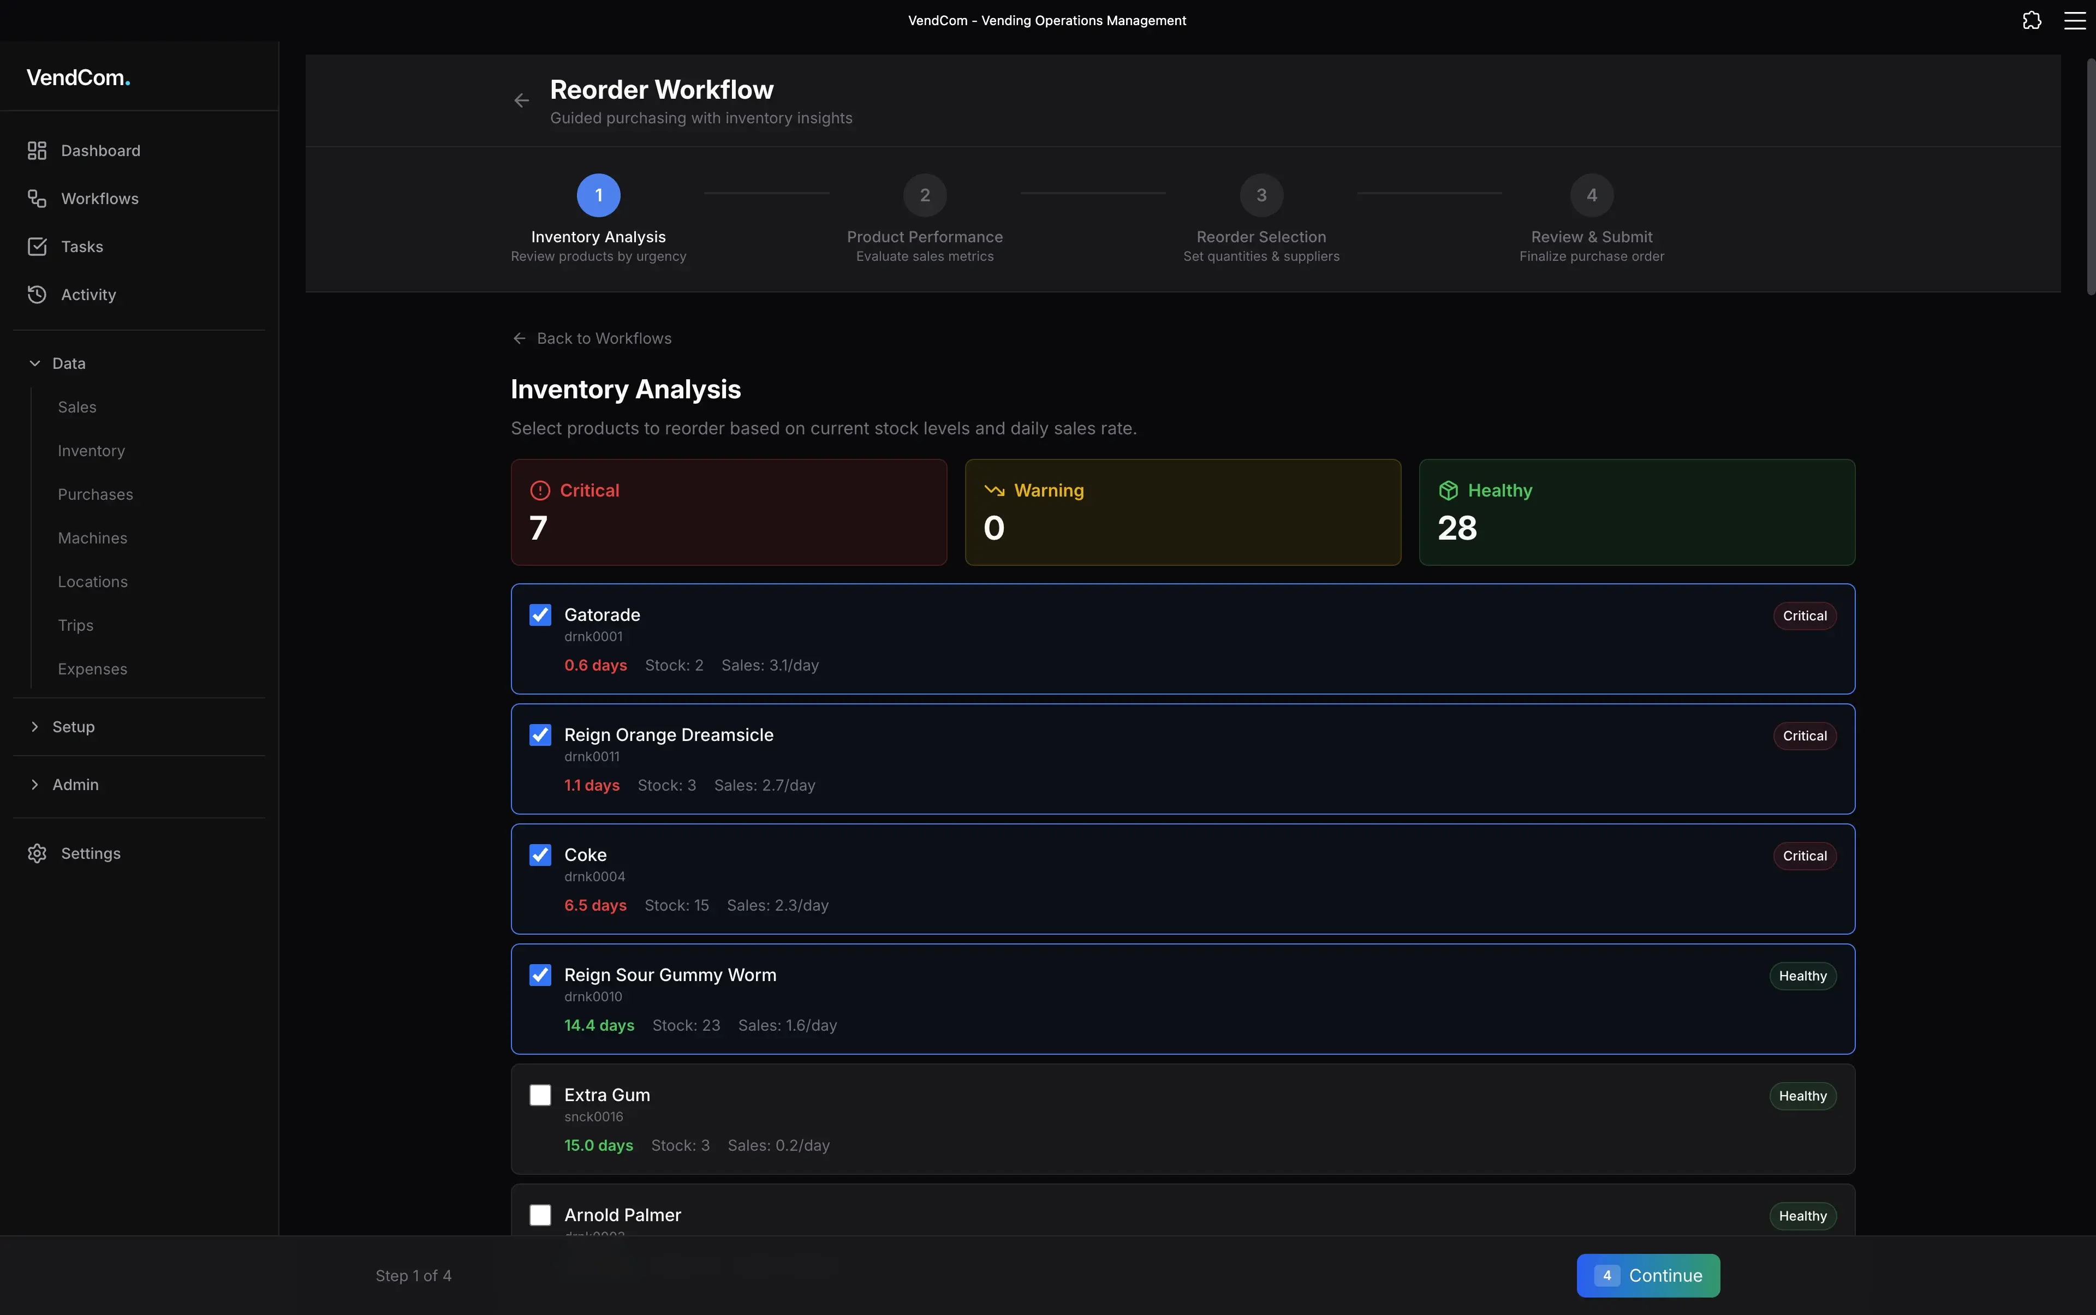
Task: Click the Workflows sidebar icon
Action: 37,198
